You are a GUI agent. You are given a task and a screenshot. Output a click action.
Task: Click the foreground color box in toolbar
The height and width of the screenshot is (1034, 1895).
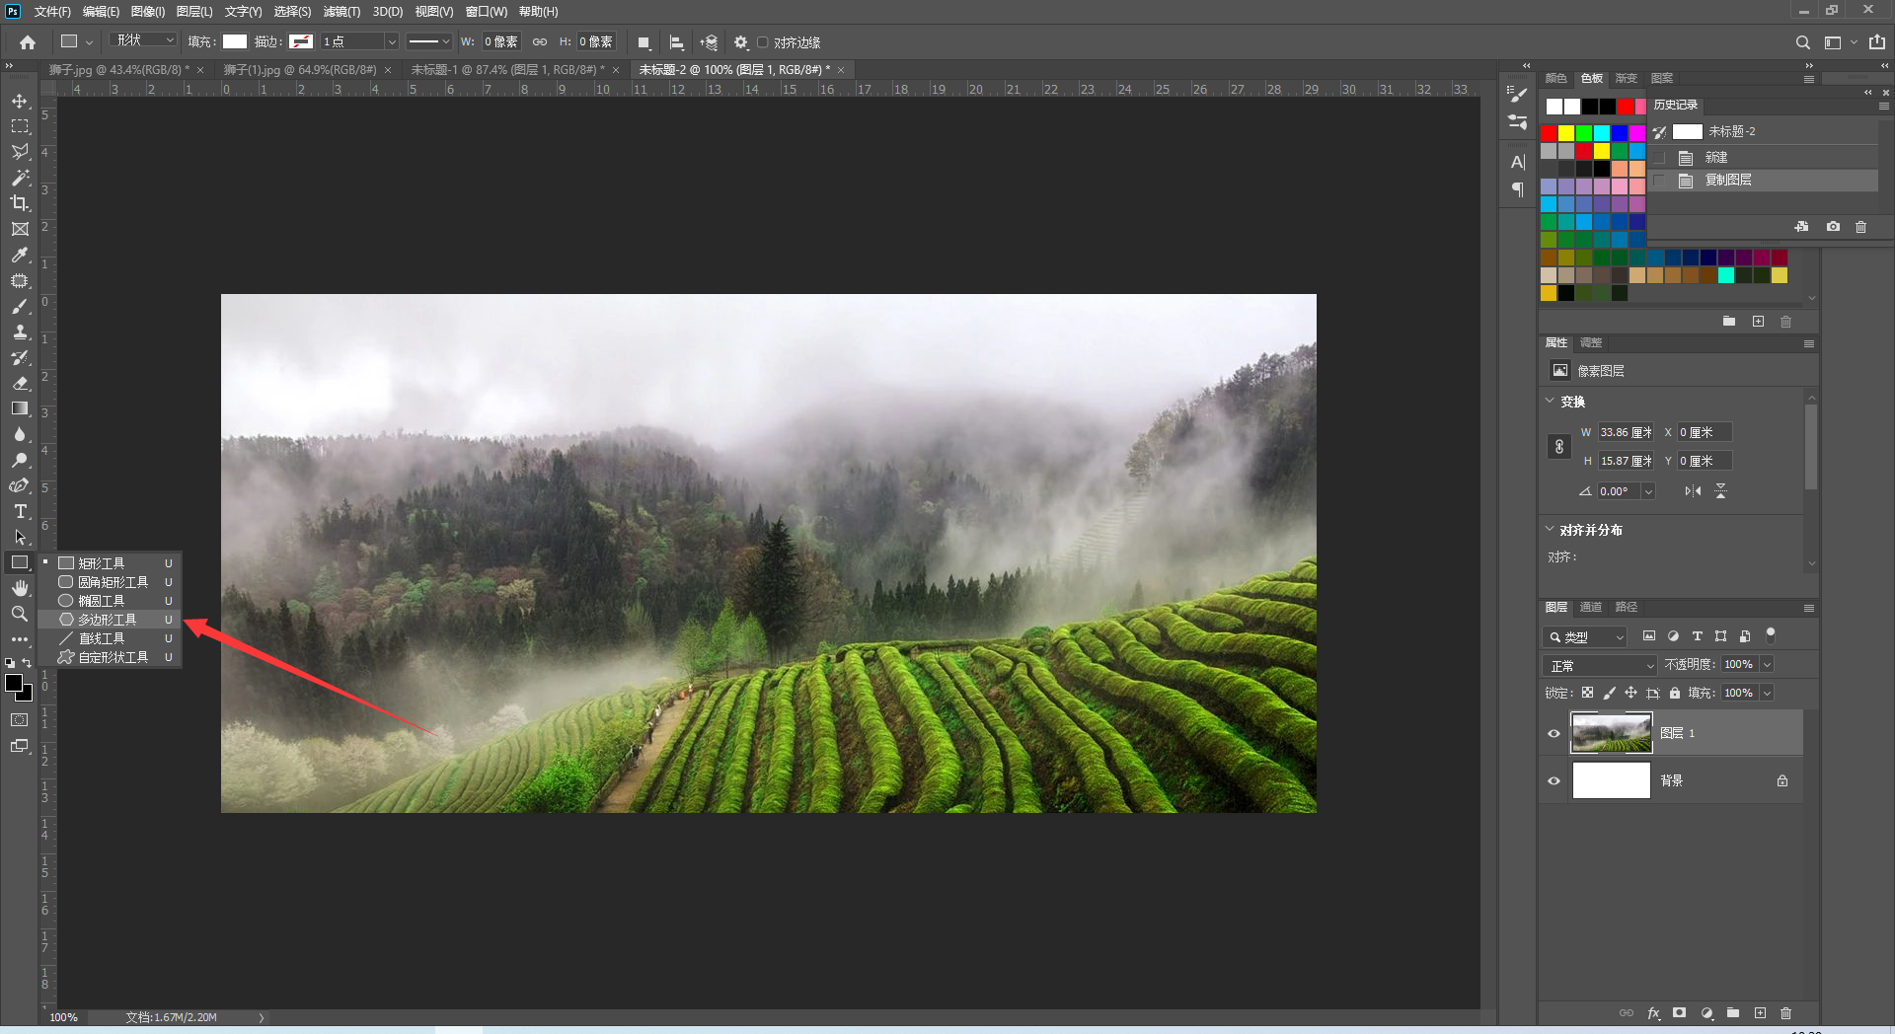[x=13, y=683]
